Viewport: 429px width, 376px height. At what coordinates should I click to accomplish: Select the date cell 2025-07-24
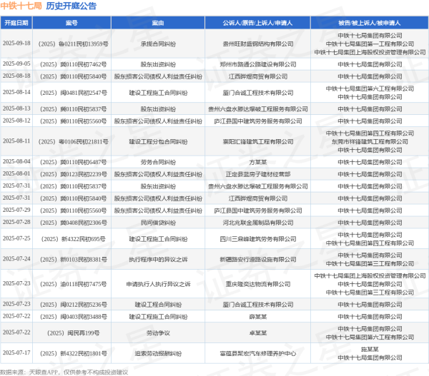16,259
